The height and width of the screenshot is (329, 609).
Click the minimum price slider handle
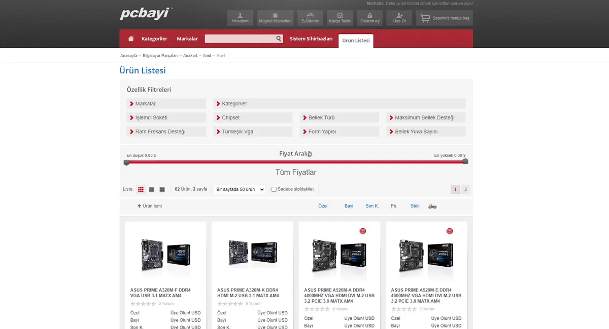click(126, 162)
